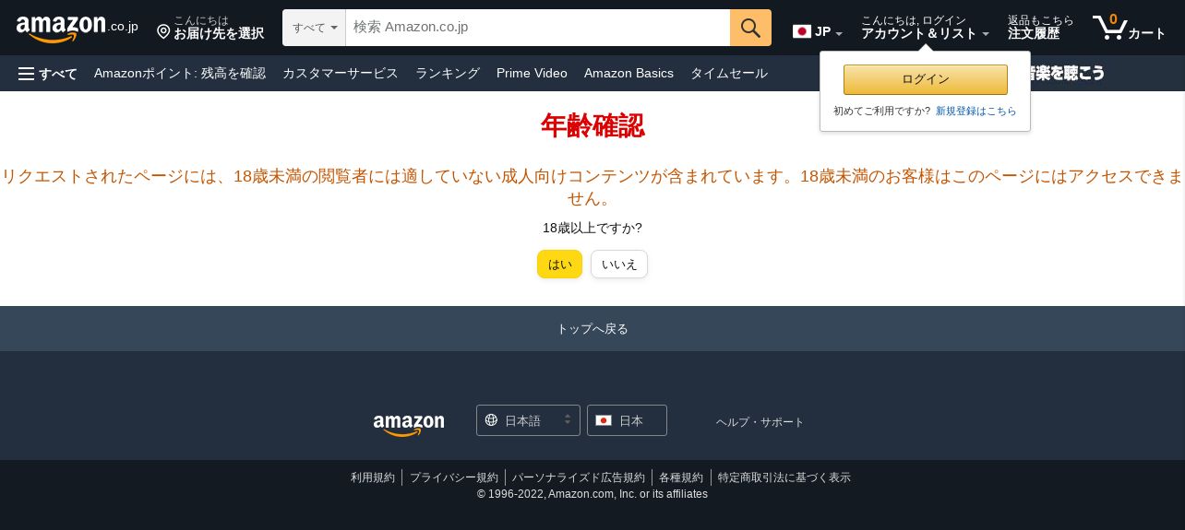Screen dimensions: 1185x530
Task: Click the location pin delivery address icon
Action: 163,32
